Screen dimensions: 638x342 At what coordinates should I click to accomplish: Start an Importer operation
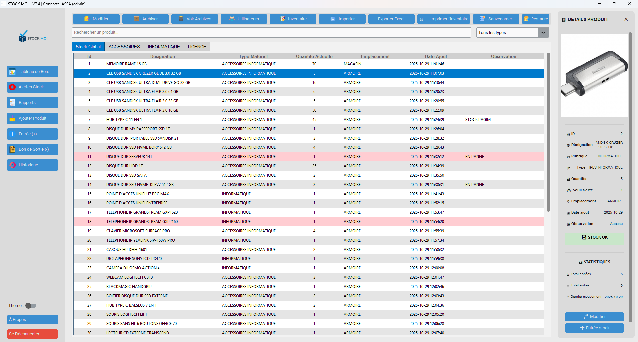(x=342, y=19)
